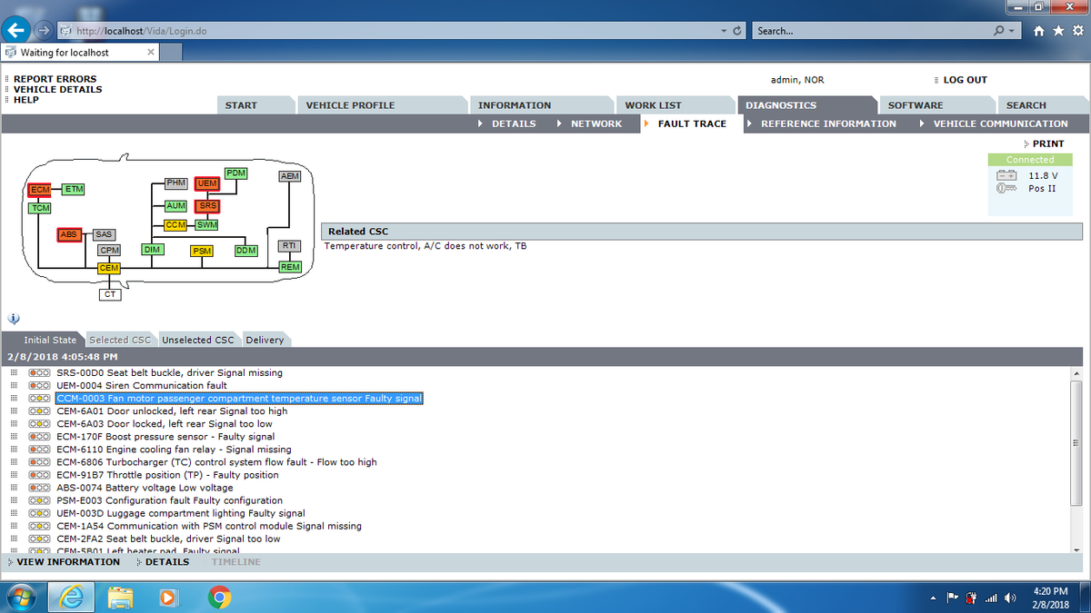Select the CEM module node
Viewport: 1091px width, 613px height.
109,268
